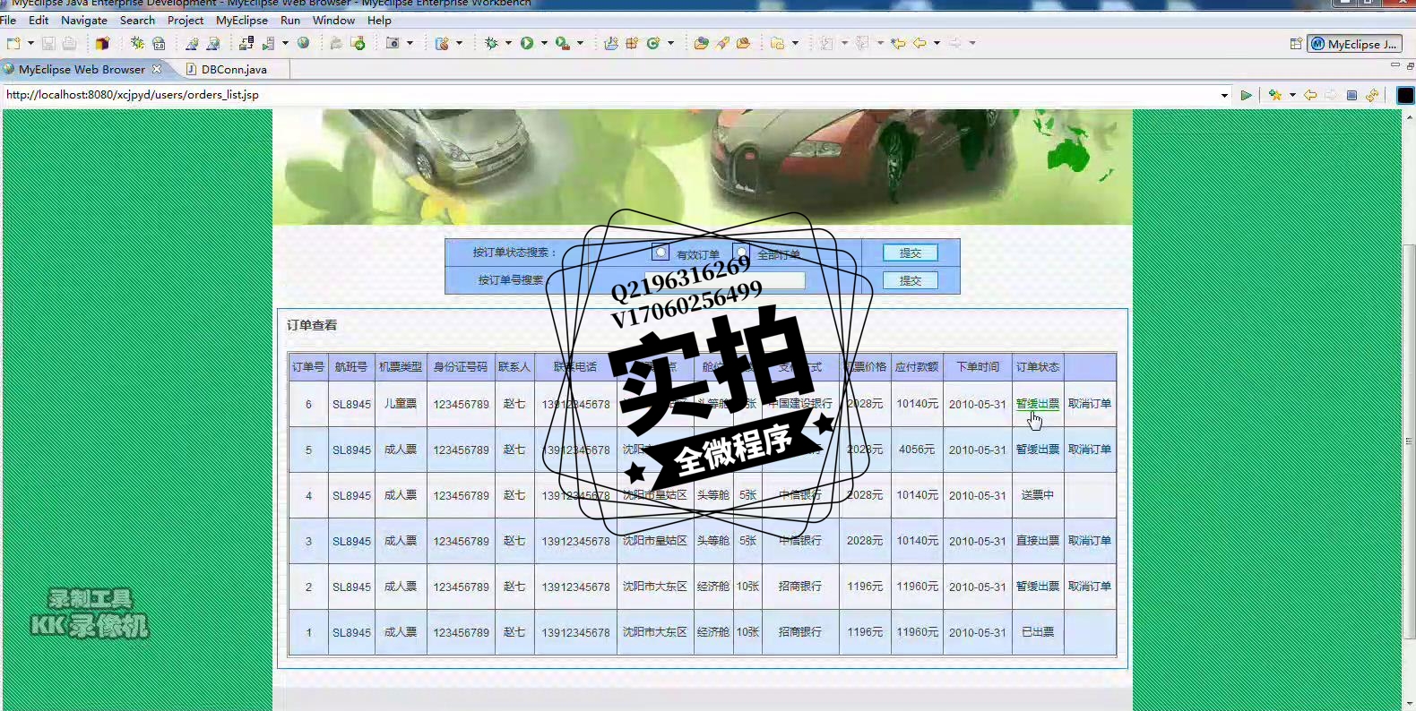Click the browser Go green arrow
Viewport: 1416px width, 711px height.
(x=1246, y=95)
